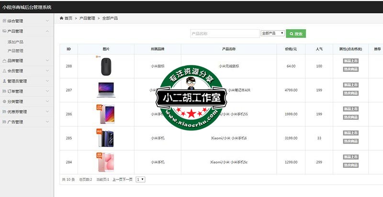Click the 管理员管理 person icon
The height and width of the screenshot is (197, 383).
(4, 81)
